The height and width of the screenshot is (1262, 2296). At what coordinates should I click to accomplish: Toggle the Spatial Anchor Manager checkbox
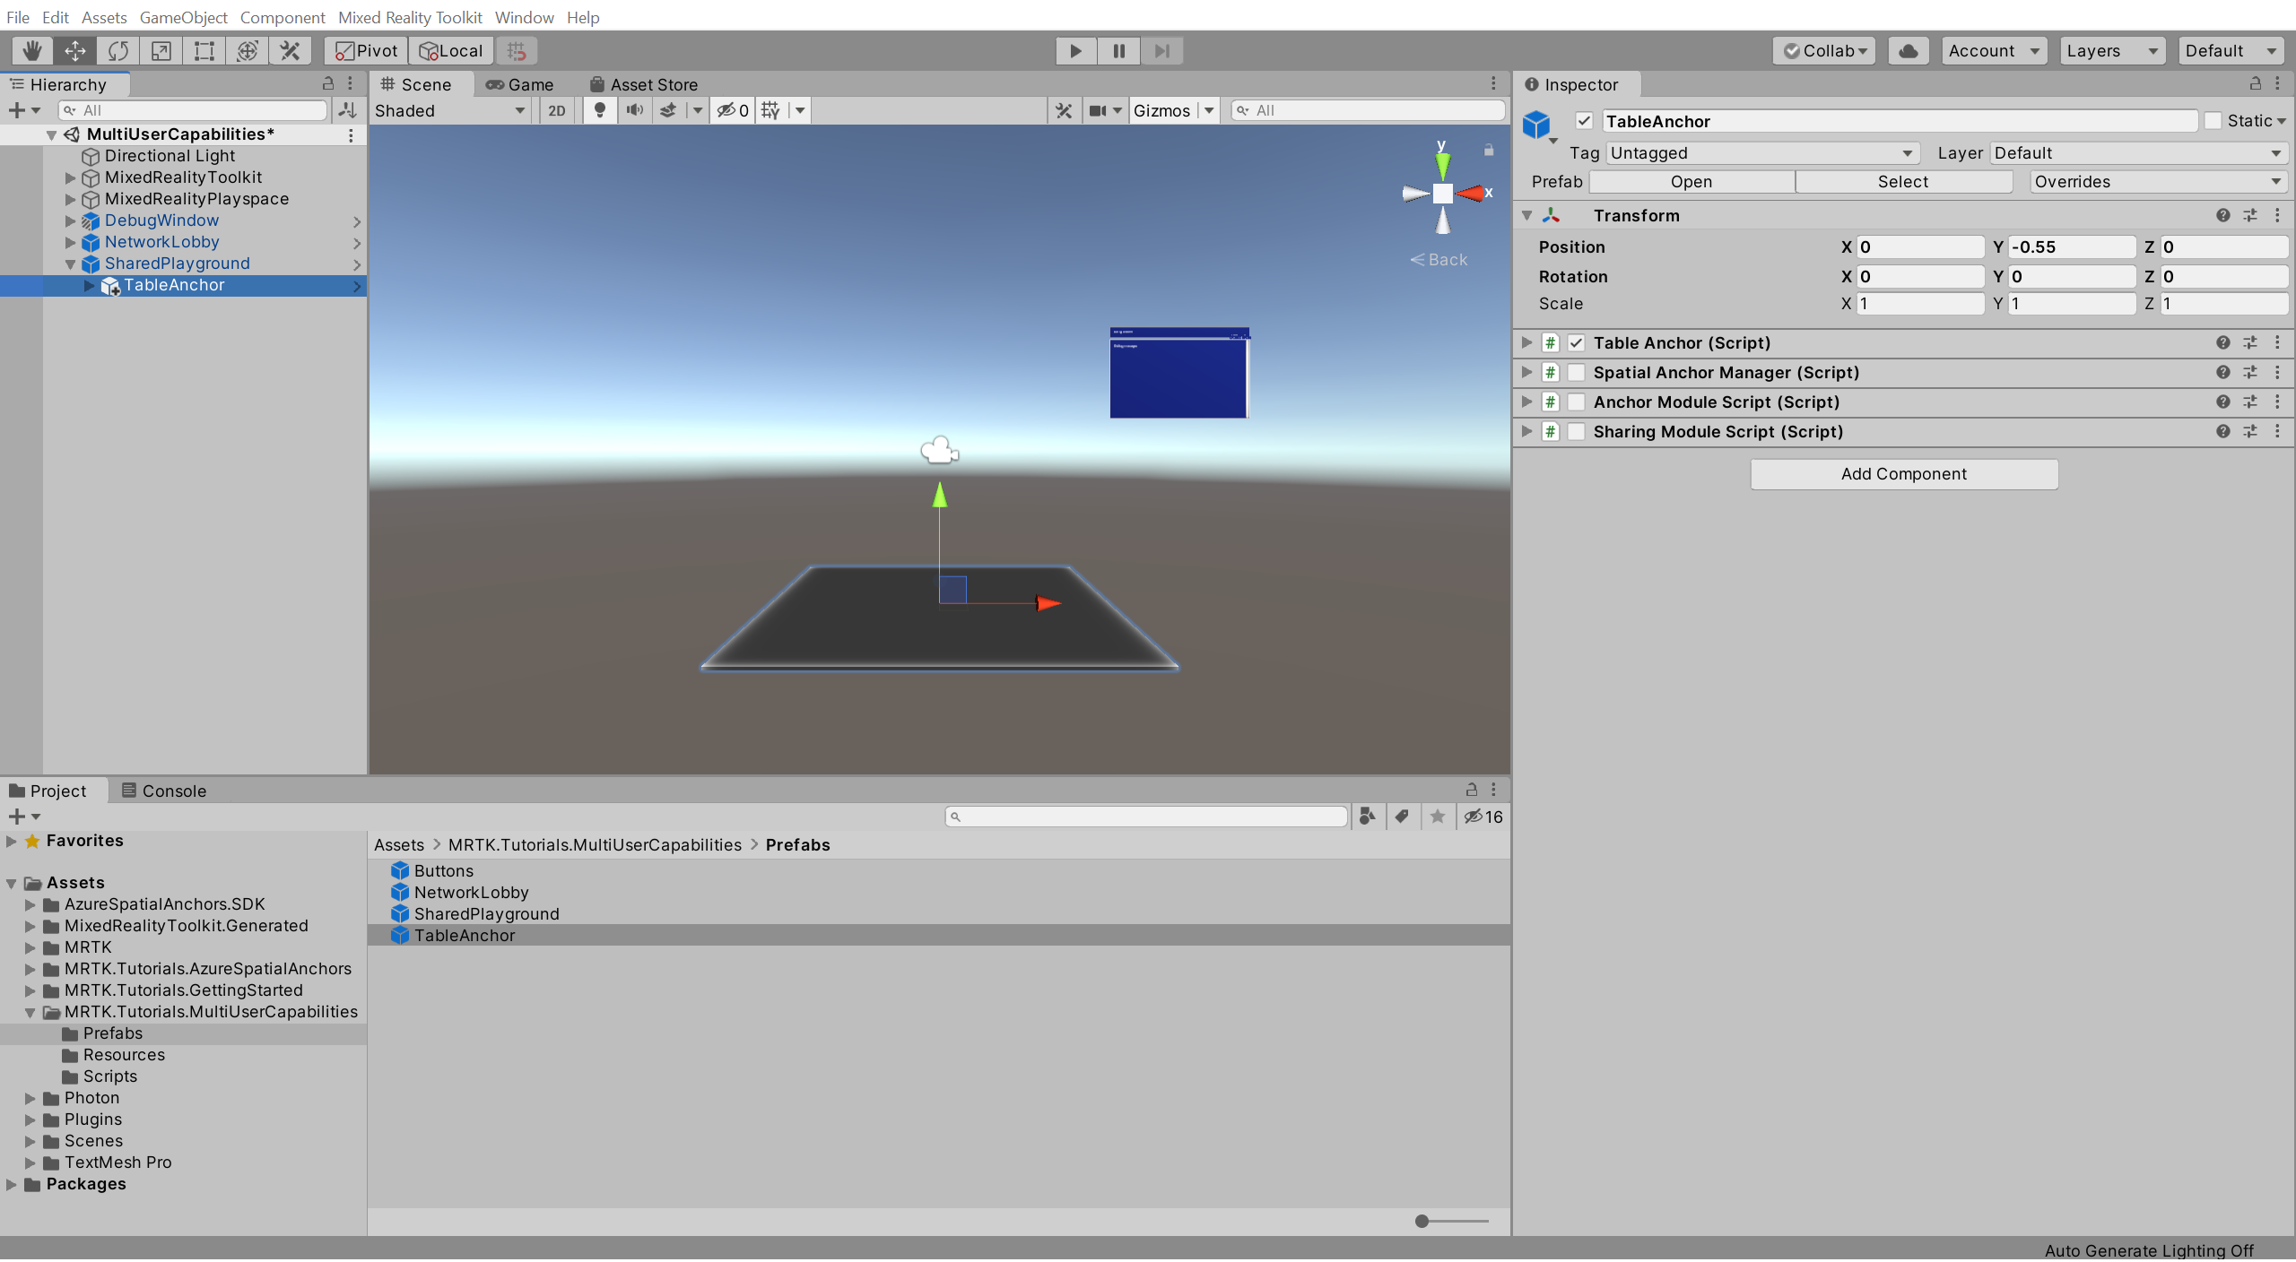(1575, 371)
